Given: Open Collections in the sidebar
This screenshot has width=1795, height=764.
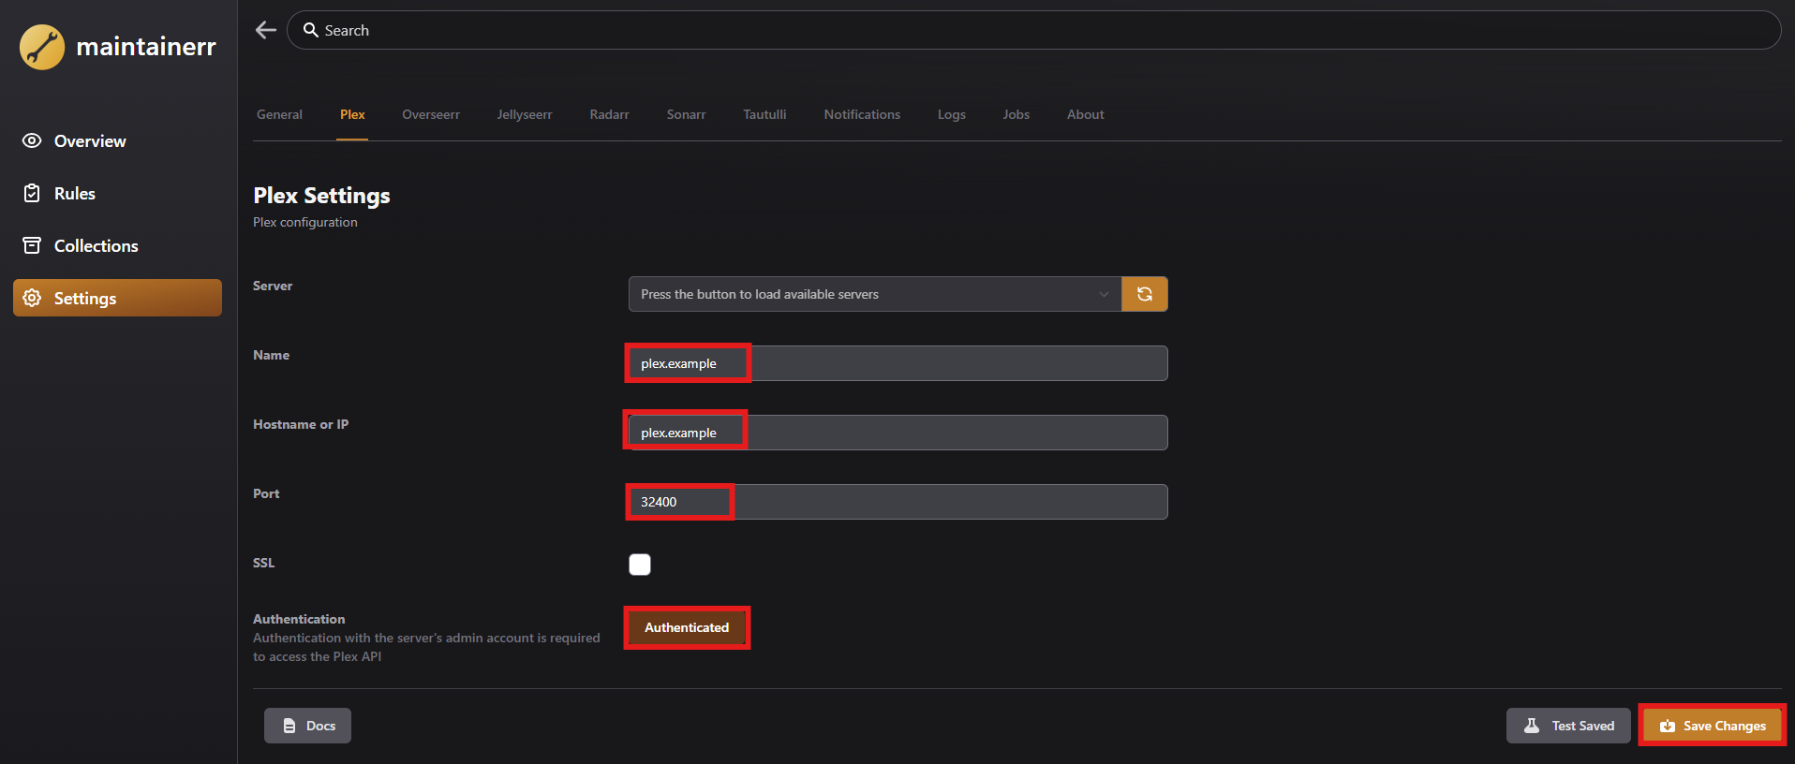Looking at the screenshot, I should [117, 246].
